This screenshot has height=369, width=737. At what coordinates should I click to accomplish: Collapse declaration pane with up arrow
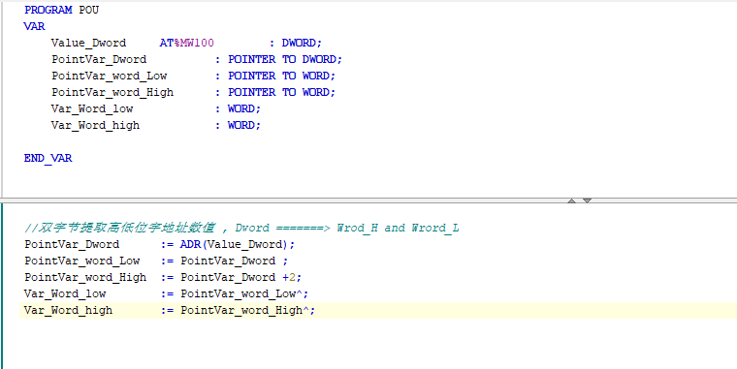[x=571, y=200]
